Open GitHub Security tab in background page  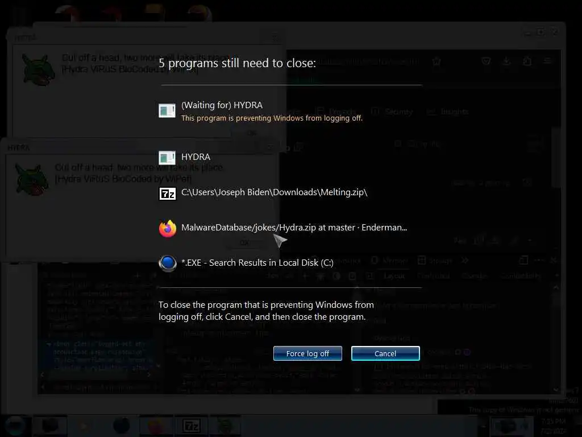[x=392, y=112]
